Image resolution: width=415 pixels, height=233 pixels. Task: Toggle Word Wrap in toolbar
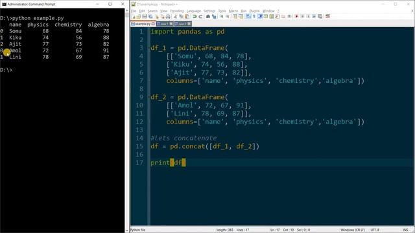click(248, 16)
